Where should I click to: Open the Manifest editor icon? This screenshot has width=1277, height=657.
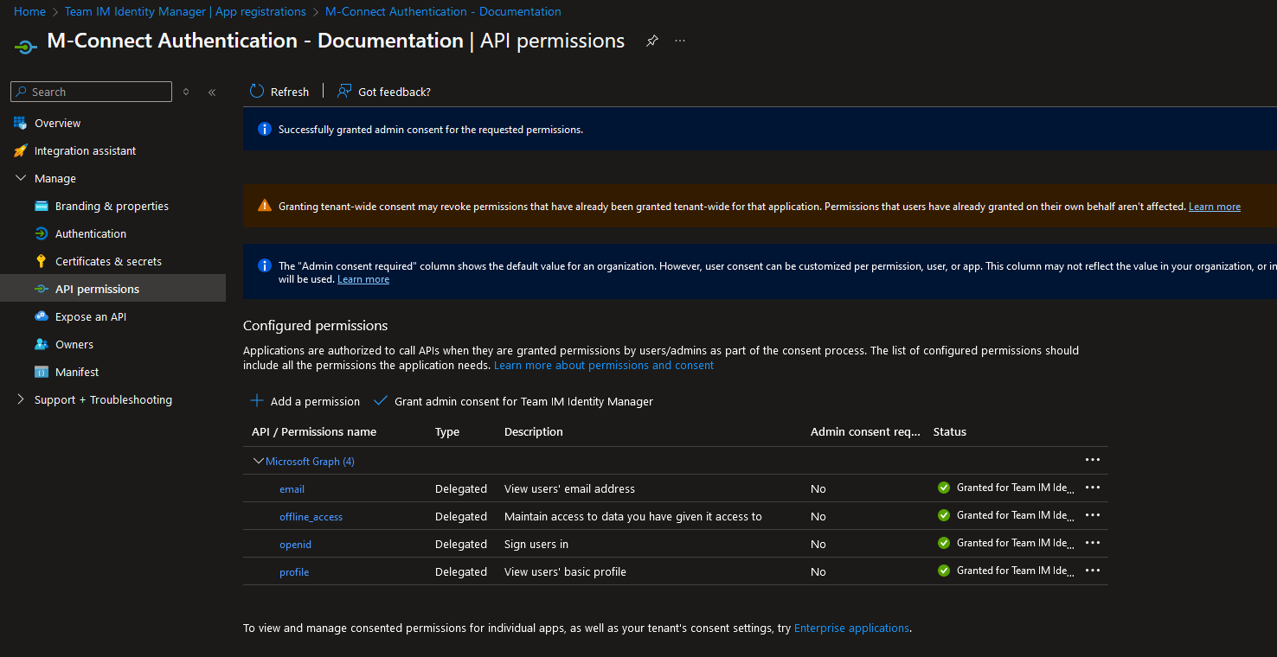[42, 371]
